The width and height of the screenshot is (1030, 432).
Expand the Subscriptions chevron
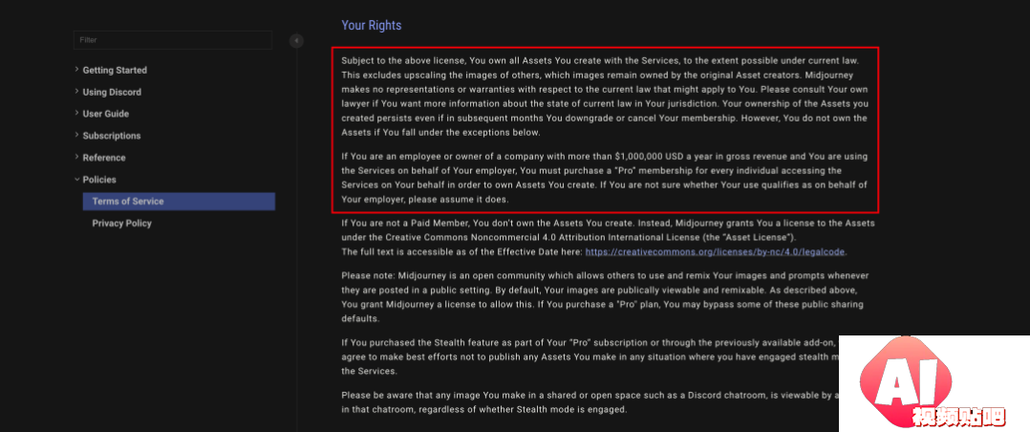pyautogui.click(x=76, y=136)
